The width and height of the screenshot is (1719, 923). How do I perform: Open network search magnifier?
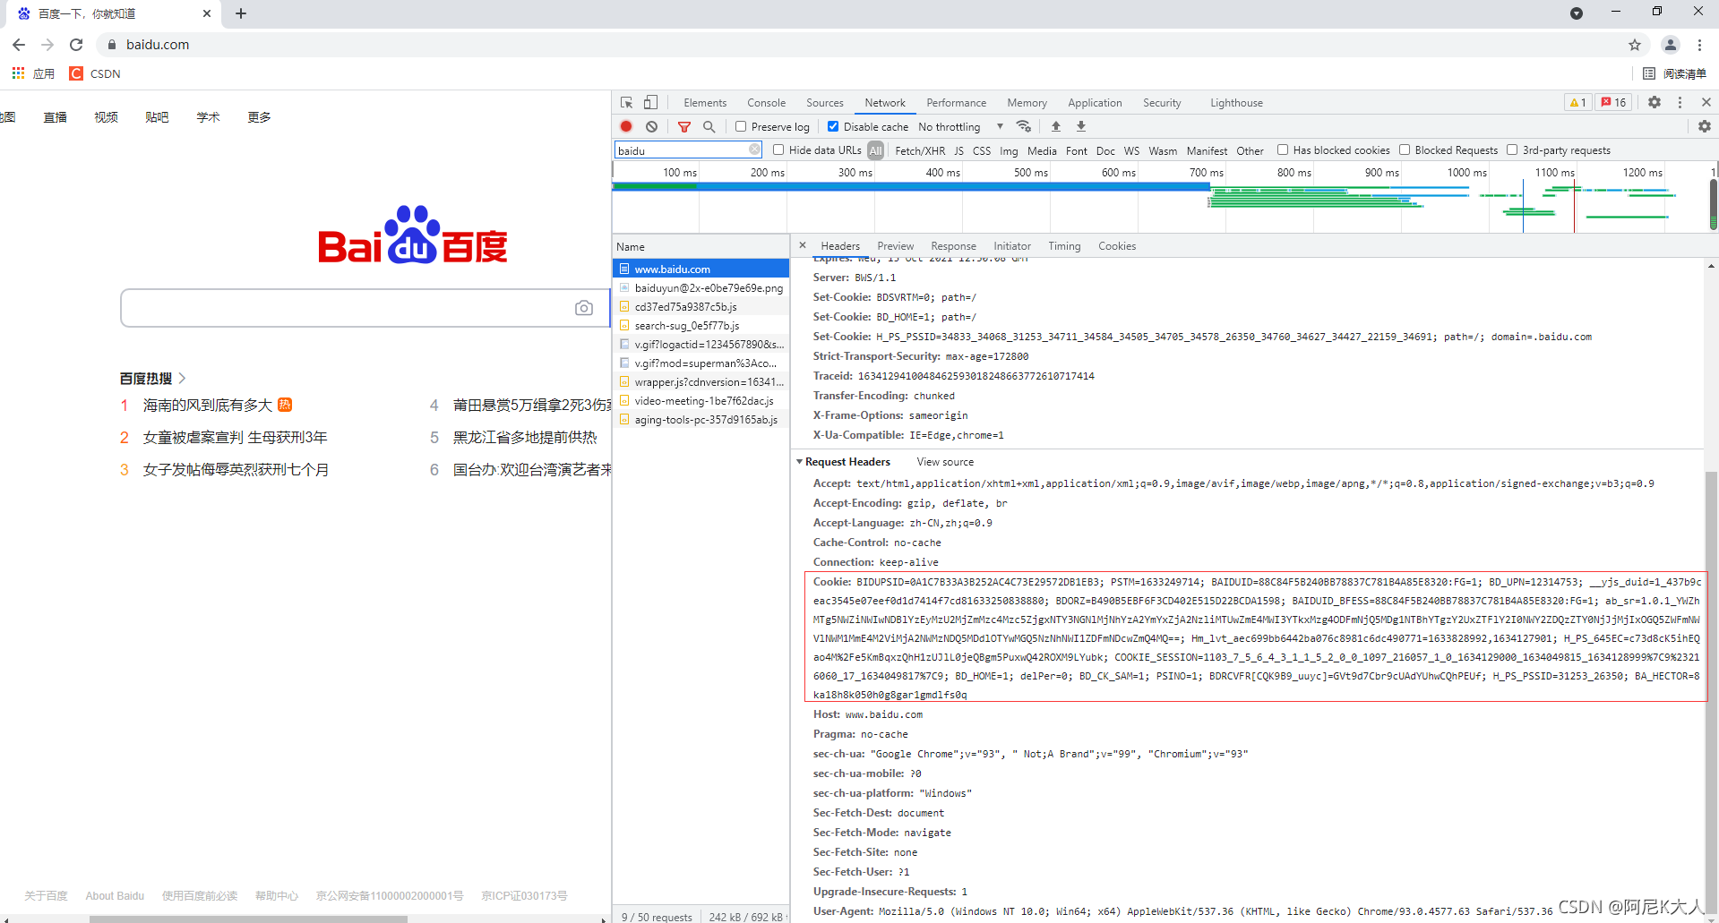(x=709, y=127)
